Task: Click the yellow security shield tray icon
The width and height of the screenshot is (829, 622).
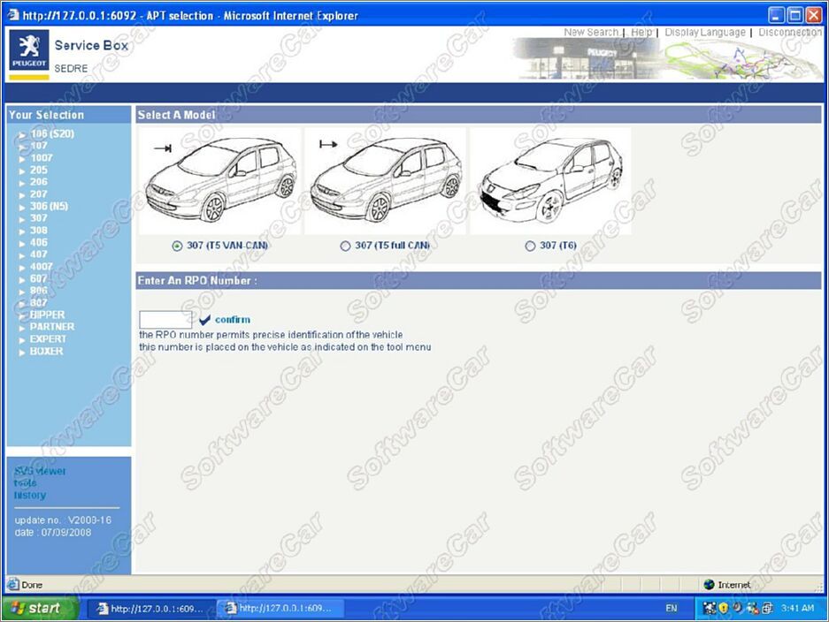Action: tap(722, 608)
